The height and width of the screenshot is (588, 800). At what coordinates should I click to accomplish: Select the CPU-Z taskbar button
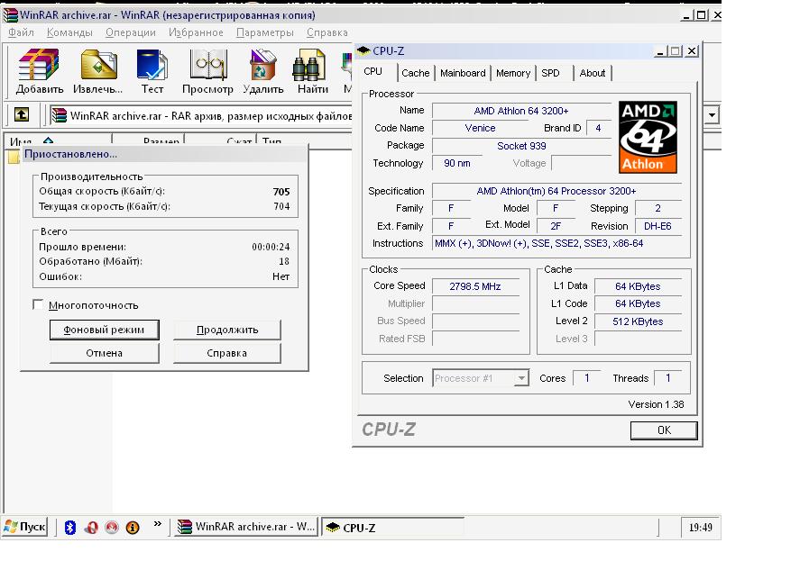[393, 528]
